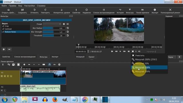Screen dimensions: 183x103
Task: Reset Threshold to default
Action: [67, 35]
